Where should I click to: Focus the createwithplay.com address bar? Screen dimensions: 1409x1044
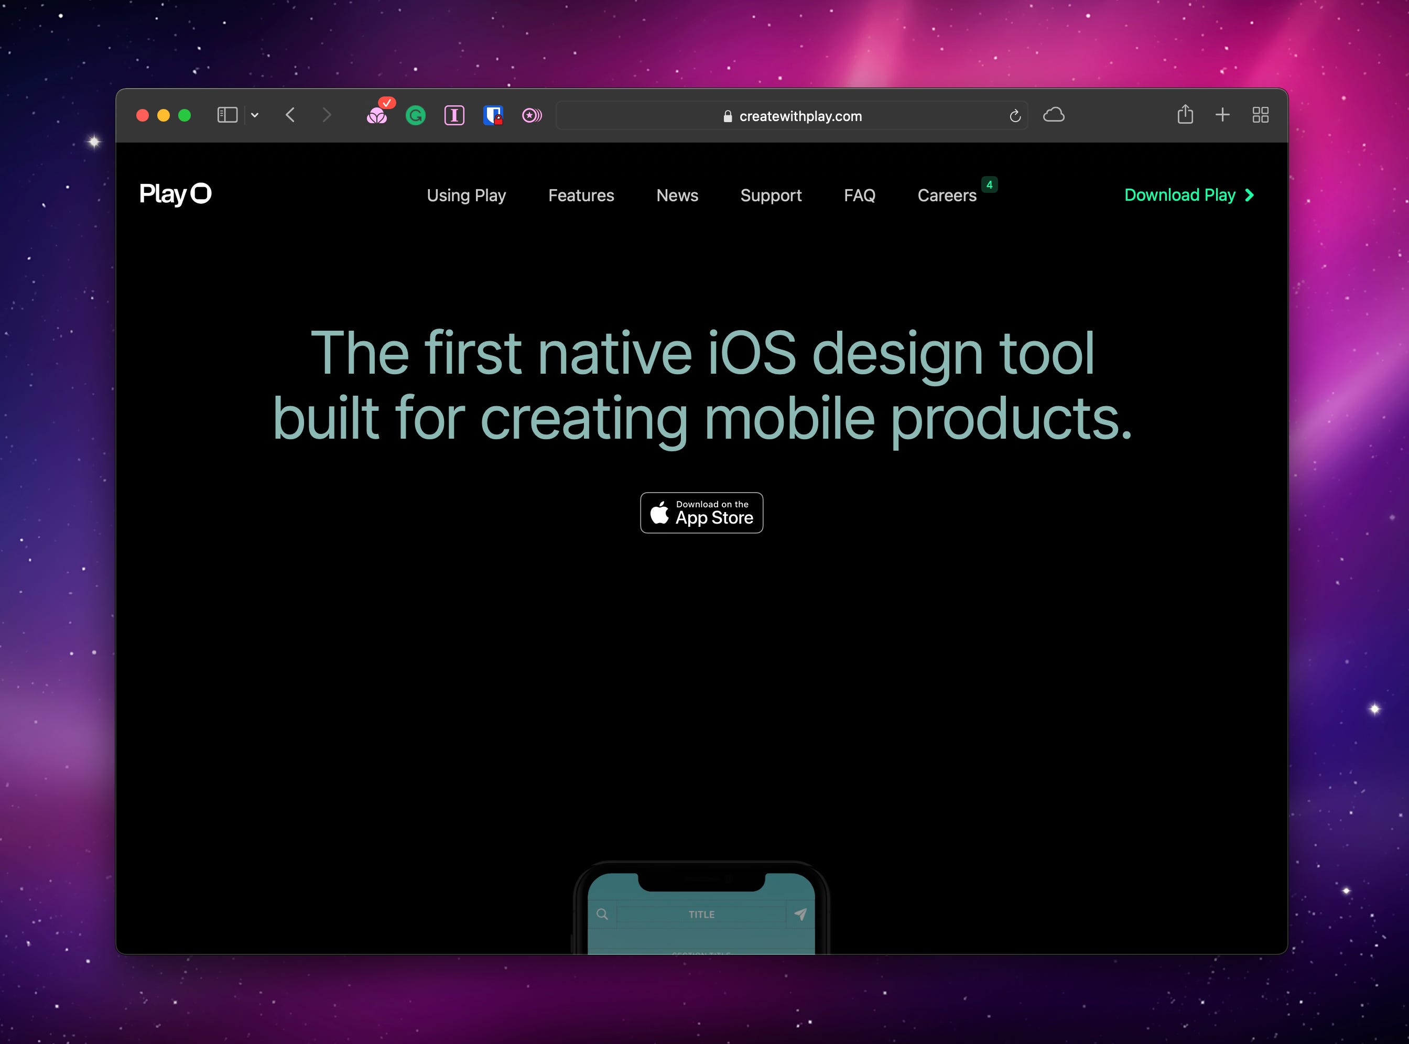792,116
